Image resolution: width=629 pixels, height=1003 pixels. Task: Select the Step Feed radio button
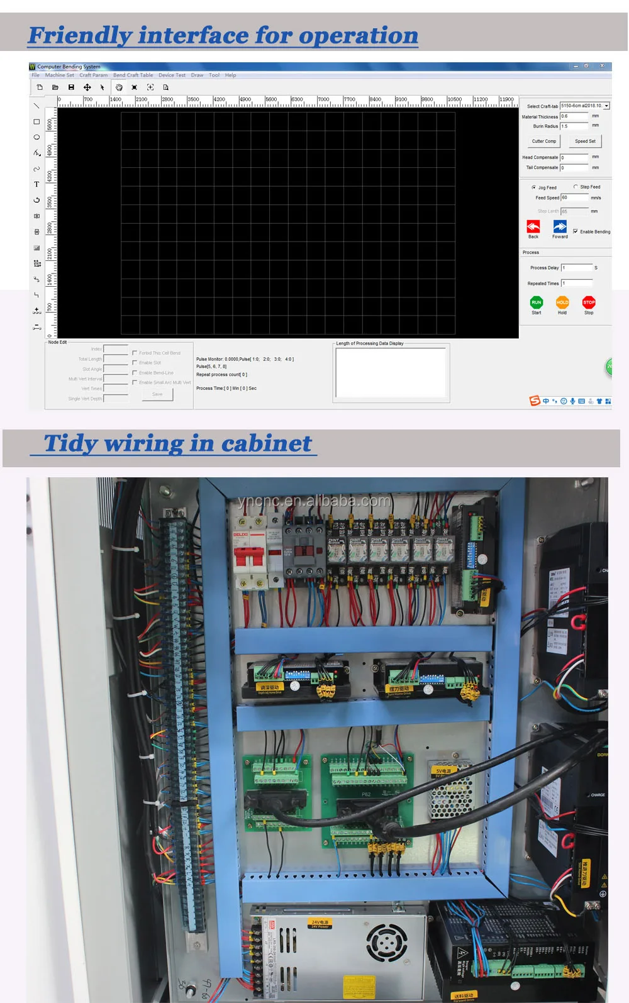coord(576,187)
